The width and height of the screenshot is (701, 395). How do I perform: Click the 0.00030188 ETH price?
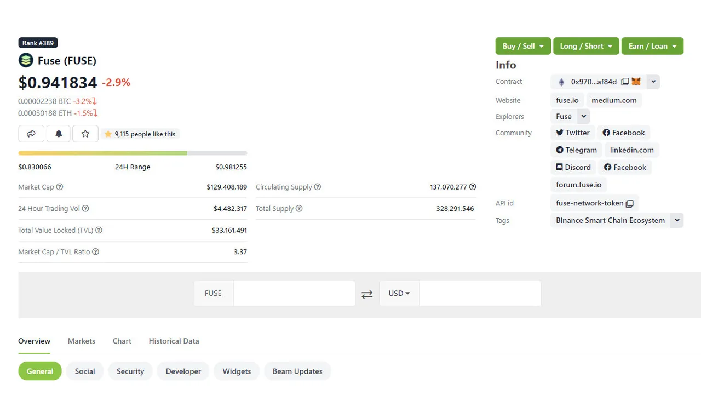tap(45, 113)
